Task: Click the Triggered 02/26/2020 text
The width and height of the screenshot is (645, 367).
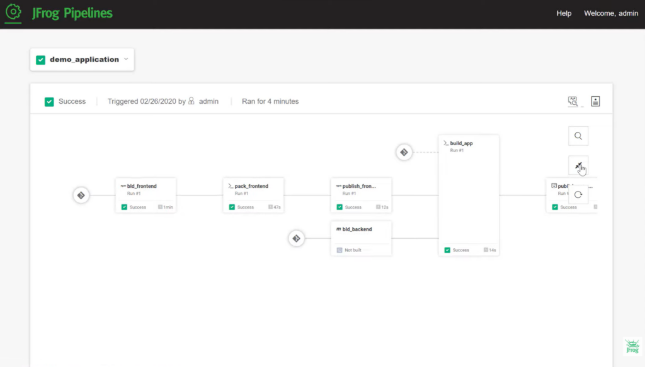Action: [x=142, y=101]
